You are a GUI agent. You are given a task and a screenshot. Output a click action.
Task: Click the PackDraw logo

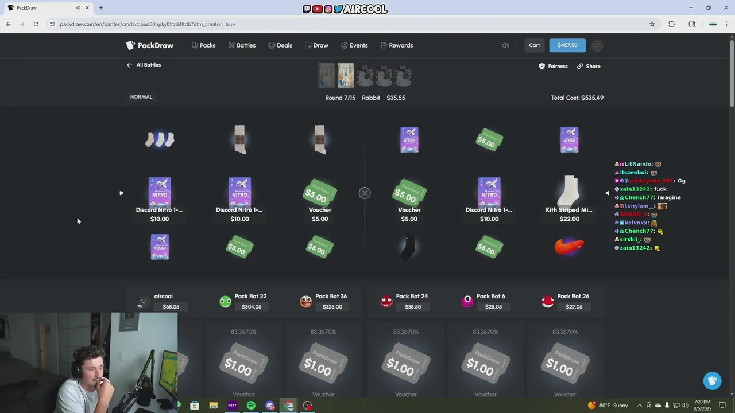click(150, 45)
